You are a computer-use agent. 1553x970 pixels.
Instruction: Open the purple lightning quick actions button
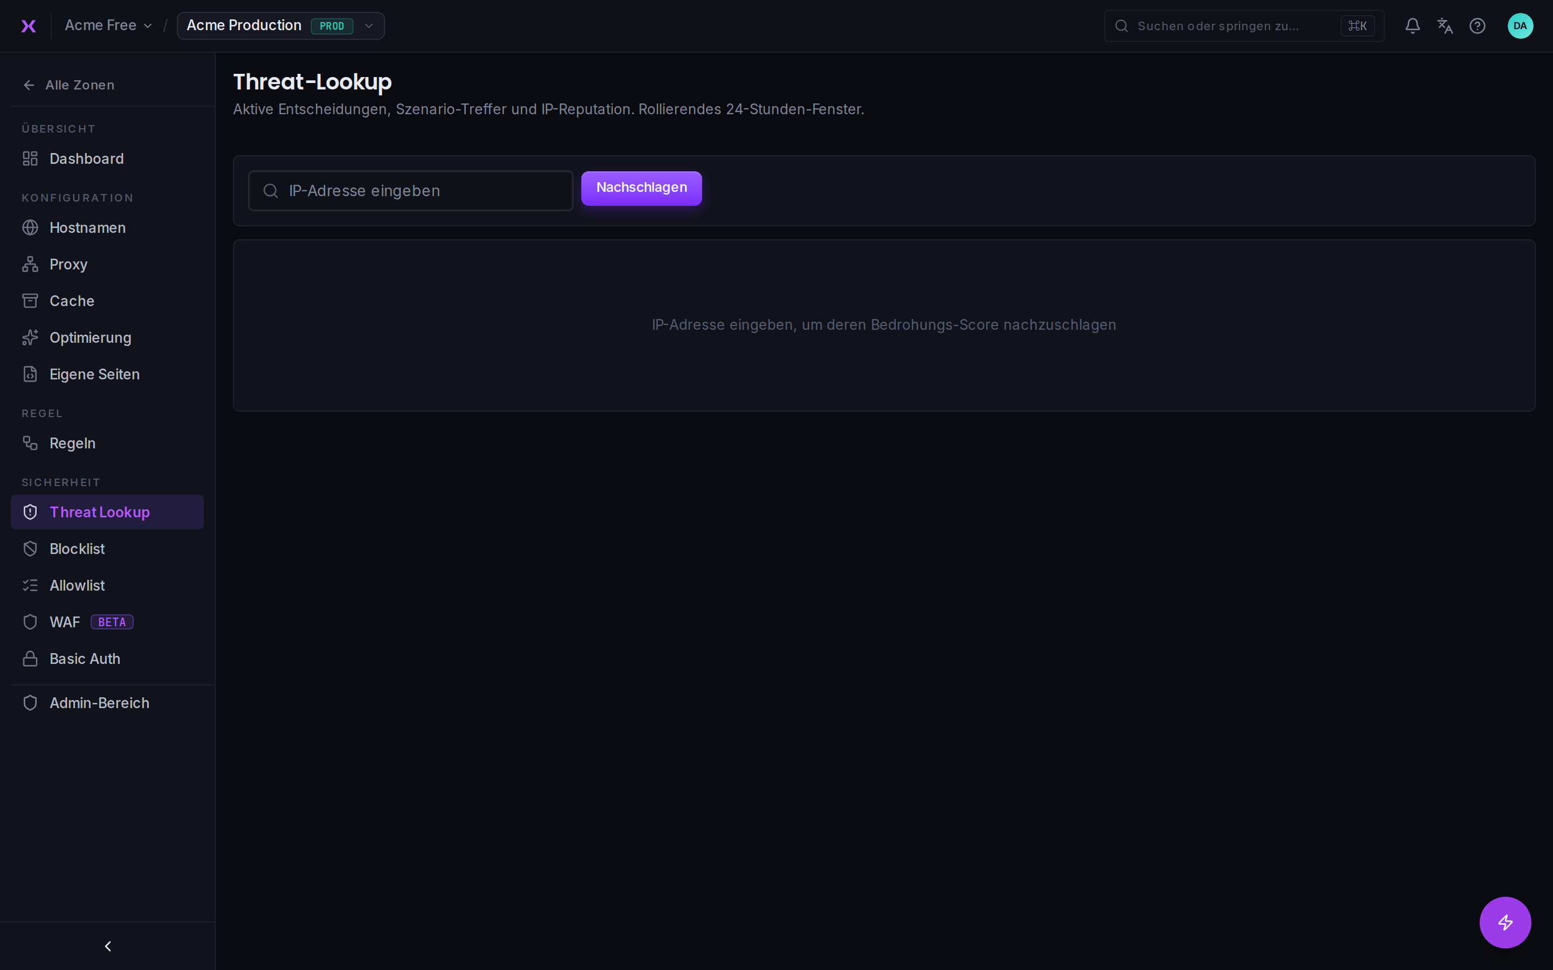tap(1505, 922)
